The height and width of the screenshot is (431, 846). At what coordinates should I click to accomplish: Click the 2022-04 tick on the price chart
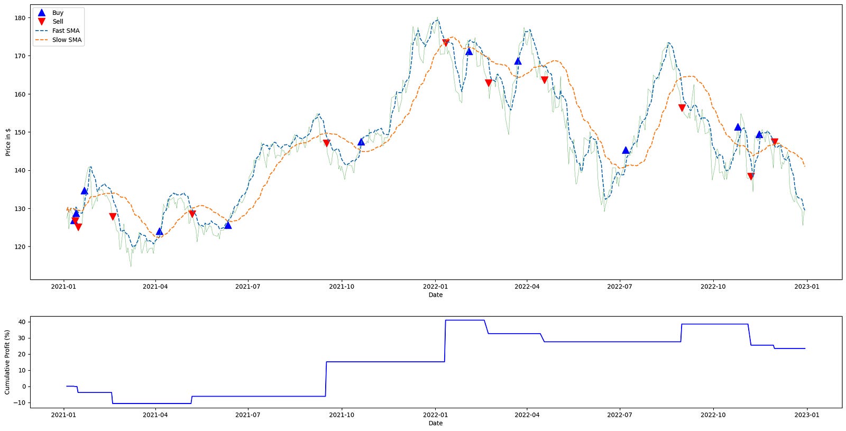click(527, 287)
